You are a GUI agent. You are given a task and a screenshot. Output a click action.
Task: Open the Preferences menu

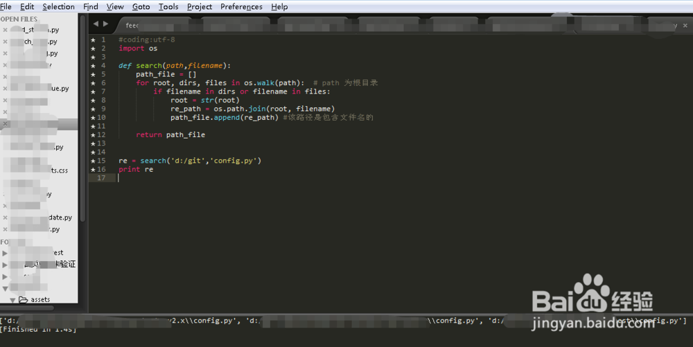(x=241, y=7)
